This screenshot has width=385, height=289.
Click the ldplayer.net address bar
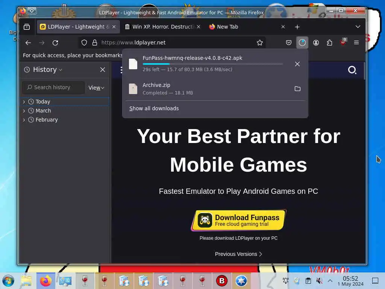click(172, 43)
